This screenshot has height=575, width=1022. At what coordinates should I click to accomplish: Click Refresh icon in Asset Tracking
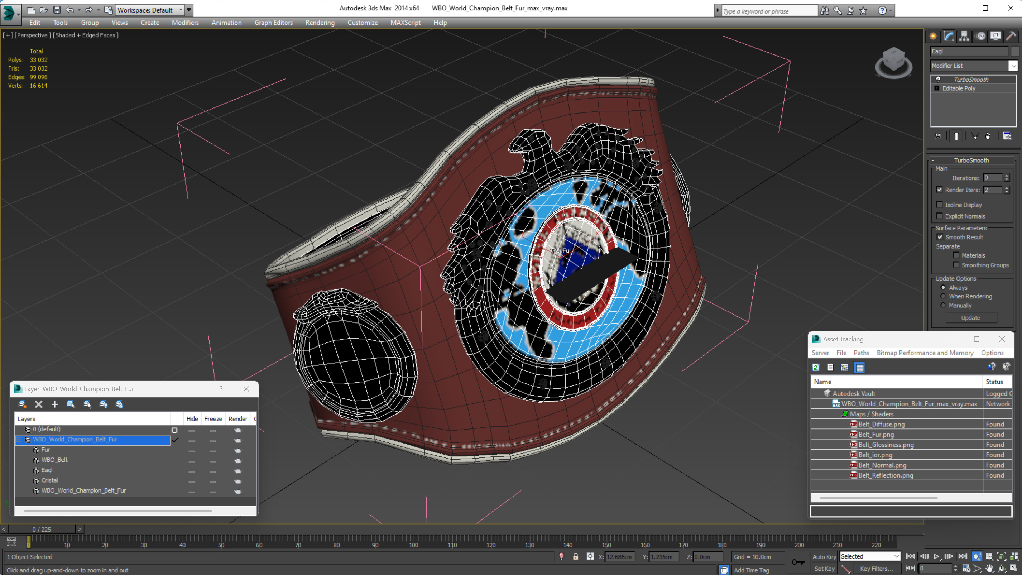coord(815,368)
